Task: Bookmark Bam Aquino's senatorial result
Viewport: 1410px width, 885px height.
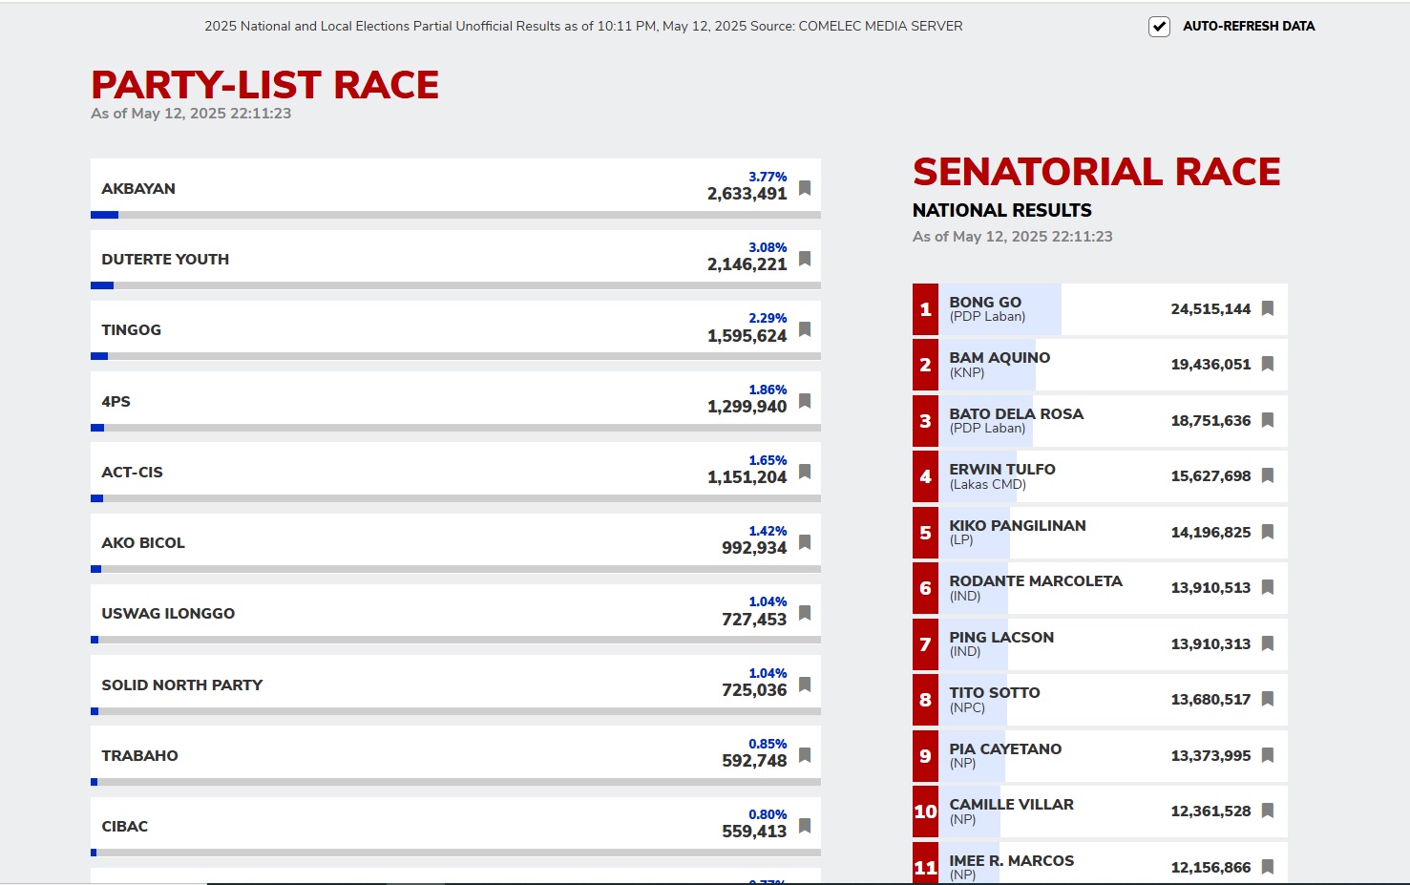Action: (1268, 364)
